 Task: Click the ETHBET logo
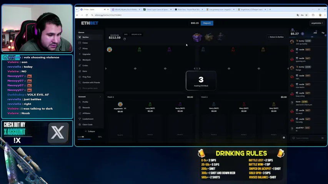(x=90, y=23)
